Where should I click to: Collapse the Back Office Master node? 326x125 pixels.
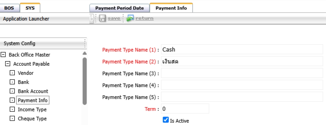(3, 55)
